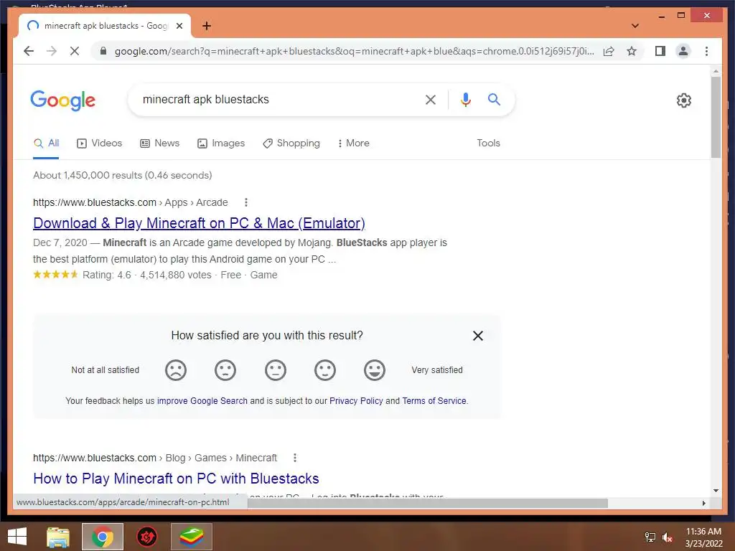Viewport: 735px width, 551px height.
Task: Rate result as not at all satisfied face
Action: click(x=176, y=370)
